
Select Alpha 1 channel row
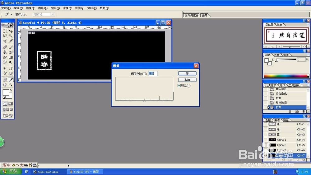(287, 140)
